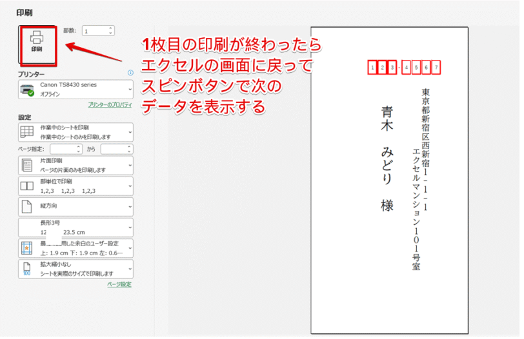
Task: Click the 印刷 page heading
Action: (x=25, y=13)
